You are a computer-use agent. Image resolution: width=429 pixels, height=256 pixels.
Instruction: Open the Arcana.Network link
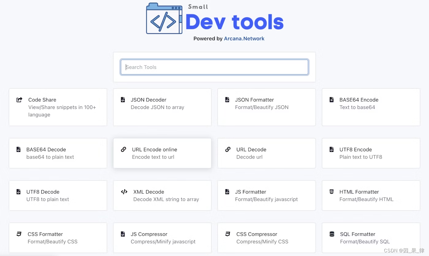pos(244,38)
